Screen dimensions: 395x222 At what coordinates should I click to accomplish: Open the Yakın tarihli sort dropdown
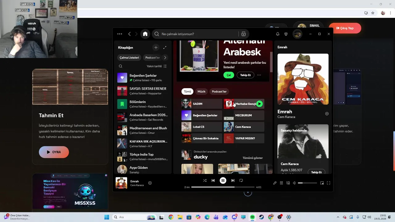point(156,66)
